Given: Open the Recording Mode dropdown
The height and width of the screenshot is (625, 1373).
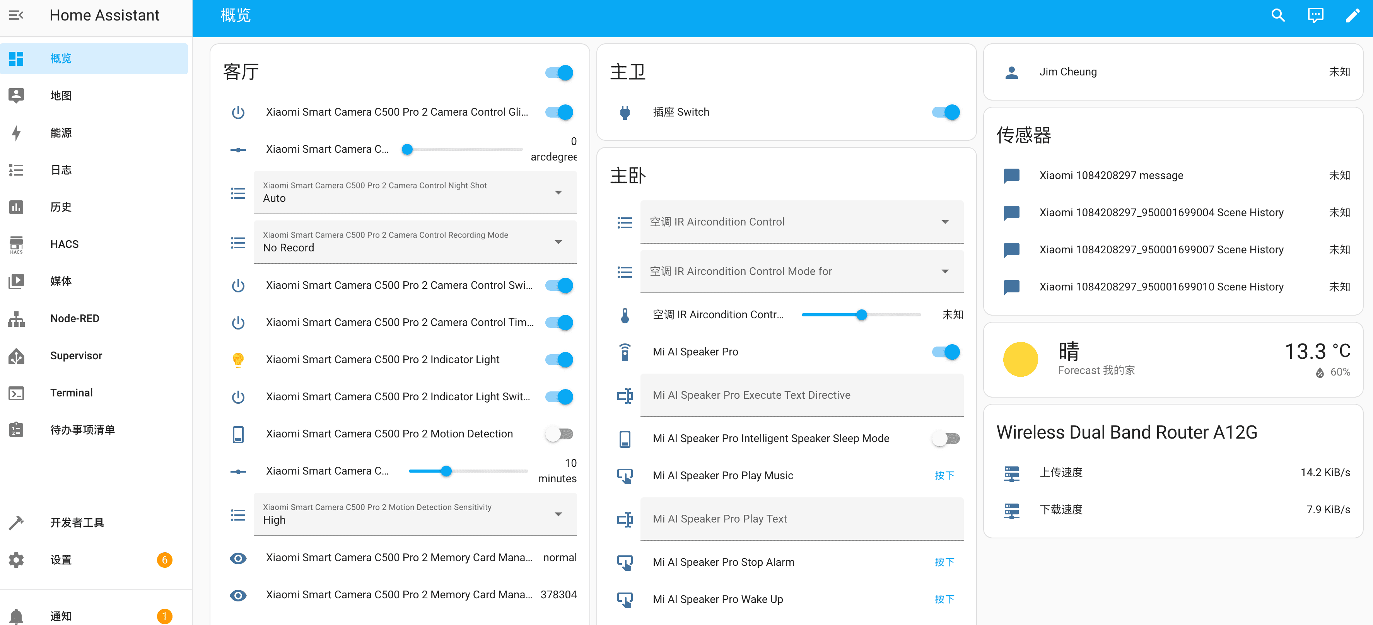Looking at the screenshot, I should (415, 242).
